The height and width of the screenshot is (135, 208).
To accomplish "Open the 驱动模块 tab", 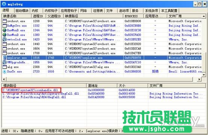I will point(22,10).
